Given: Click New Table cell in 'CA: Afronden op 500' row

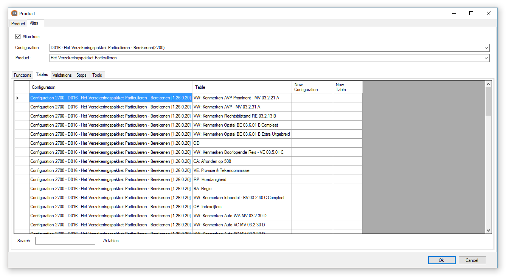Looking at the screenshot, I should 348,161.
